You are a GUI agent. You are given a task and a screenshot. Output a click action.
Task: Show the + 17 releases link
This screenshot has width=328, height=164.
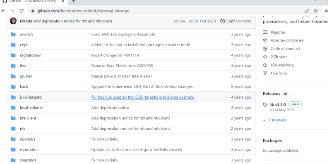pyautogui.click(x=274, y=120)
